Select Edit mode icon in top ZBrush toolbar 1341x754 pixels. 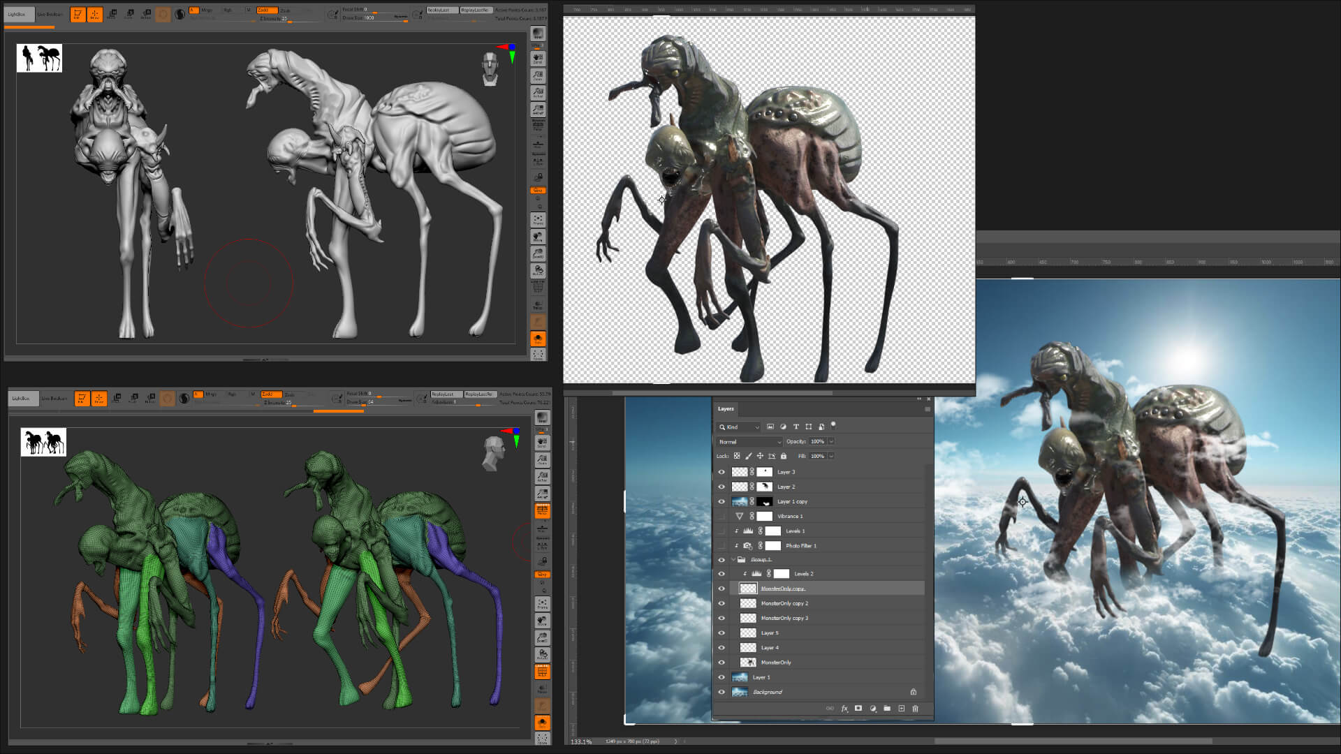coord(78,14)
